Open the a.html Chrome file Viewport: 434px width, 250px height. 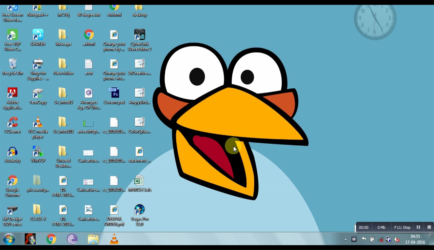pyautogui.click(x=88, y=38)
